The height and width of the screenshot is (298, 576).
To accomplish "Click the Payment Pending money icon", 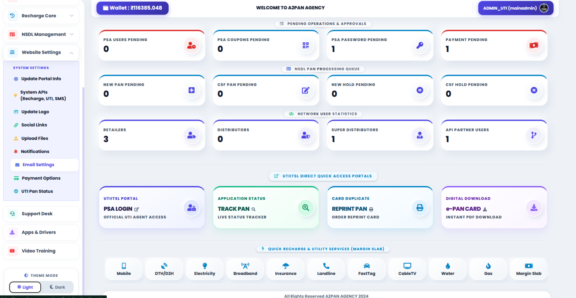I will click(x=534, y=45).
